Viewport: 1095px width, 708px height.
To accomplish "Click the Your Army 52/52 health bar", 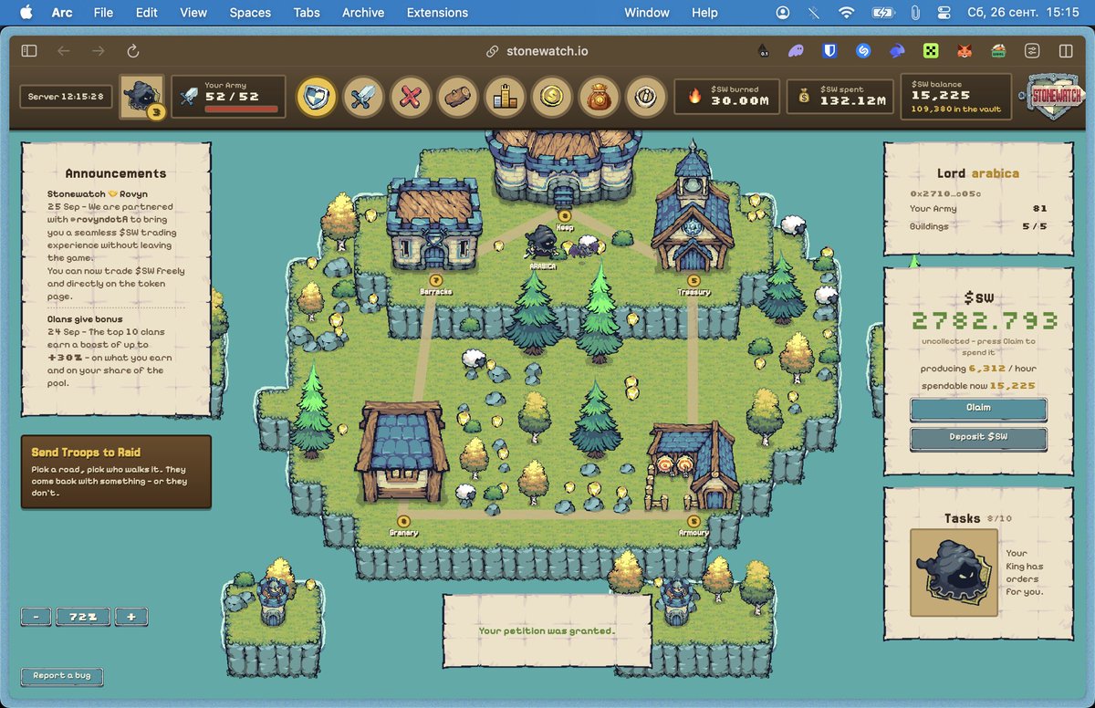I will (241, 109).
